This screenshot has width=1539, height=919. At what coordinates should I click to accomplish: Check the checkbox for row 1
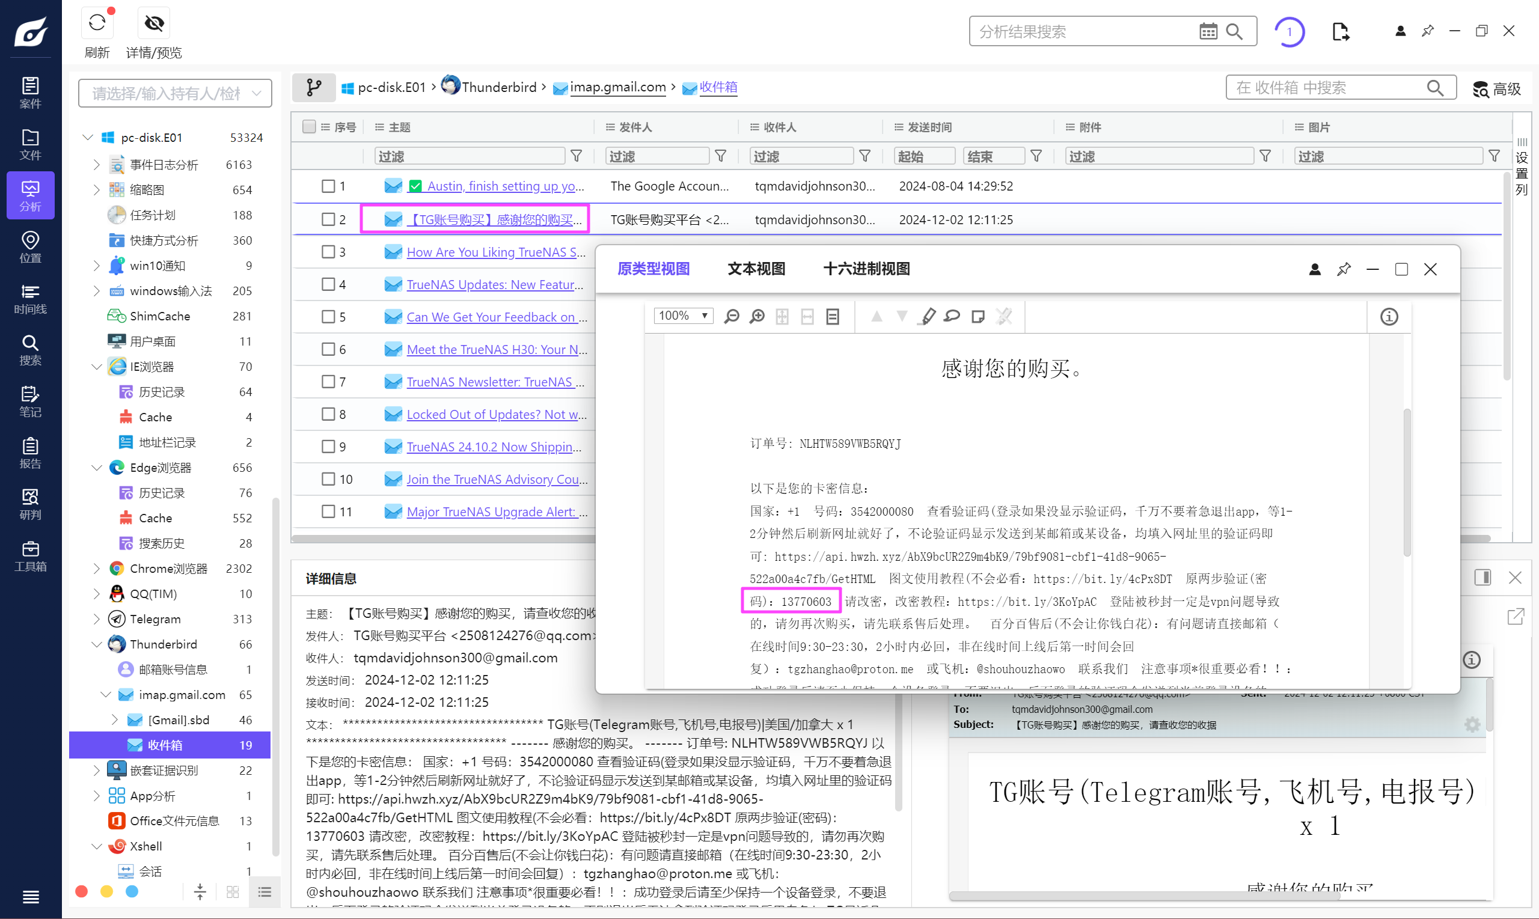tap(328, 186)
